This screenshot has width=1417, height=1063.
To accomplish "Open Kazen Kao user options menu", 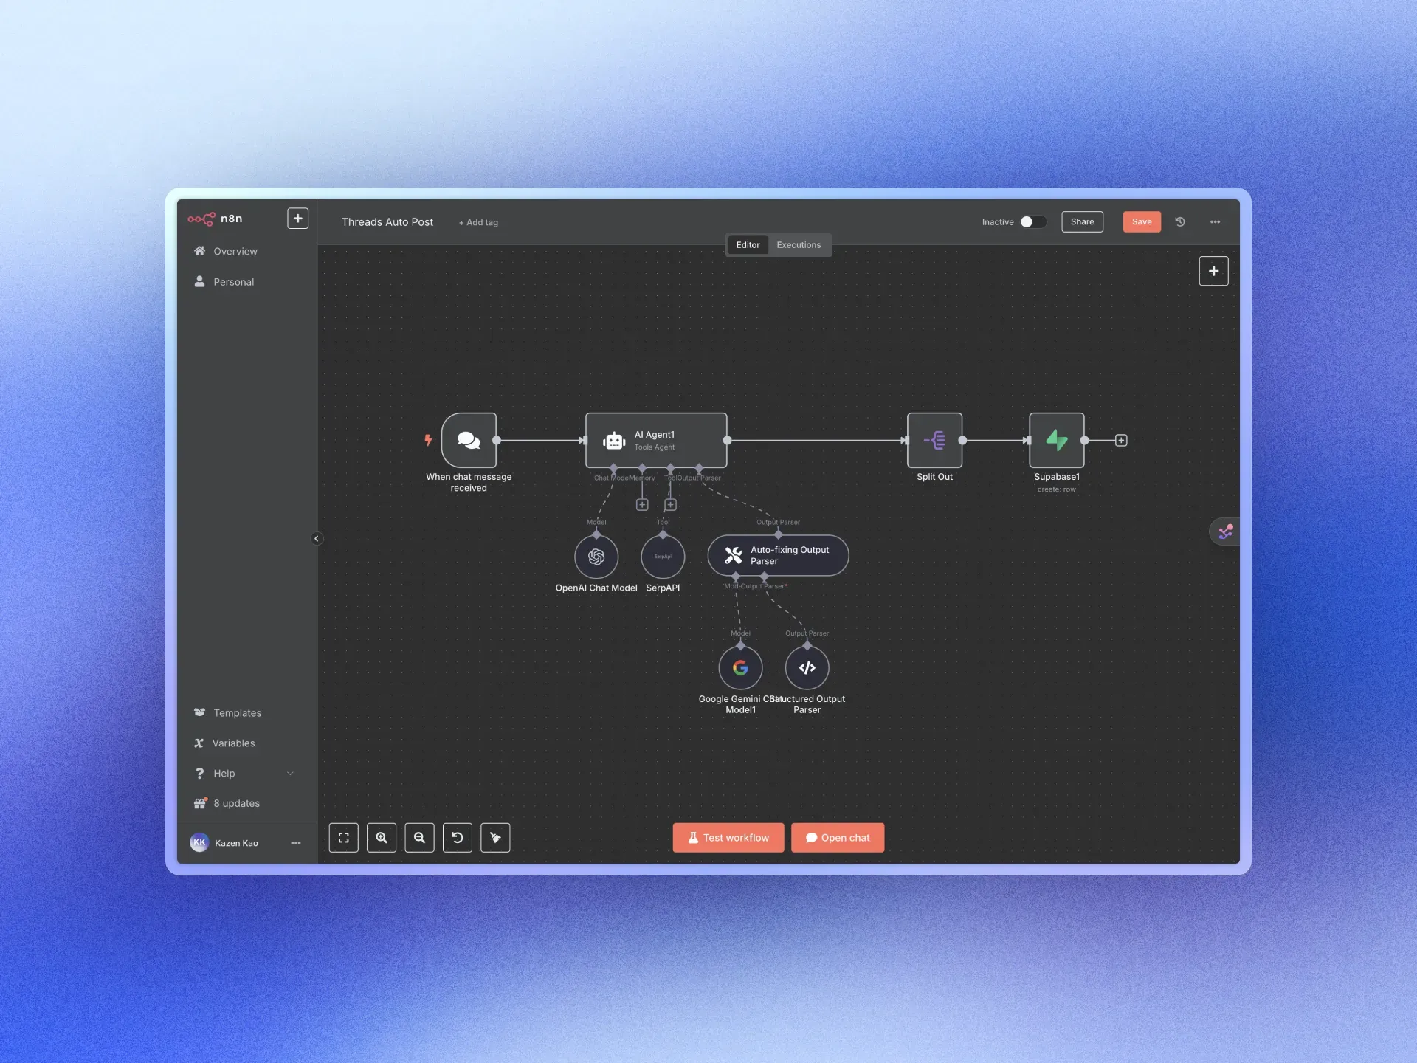I will (296, 843).
